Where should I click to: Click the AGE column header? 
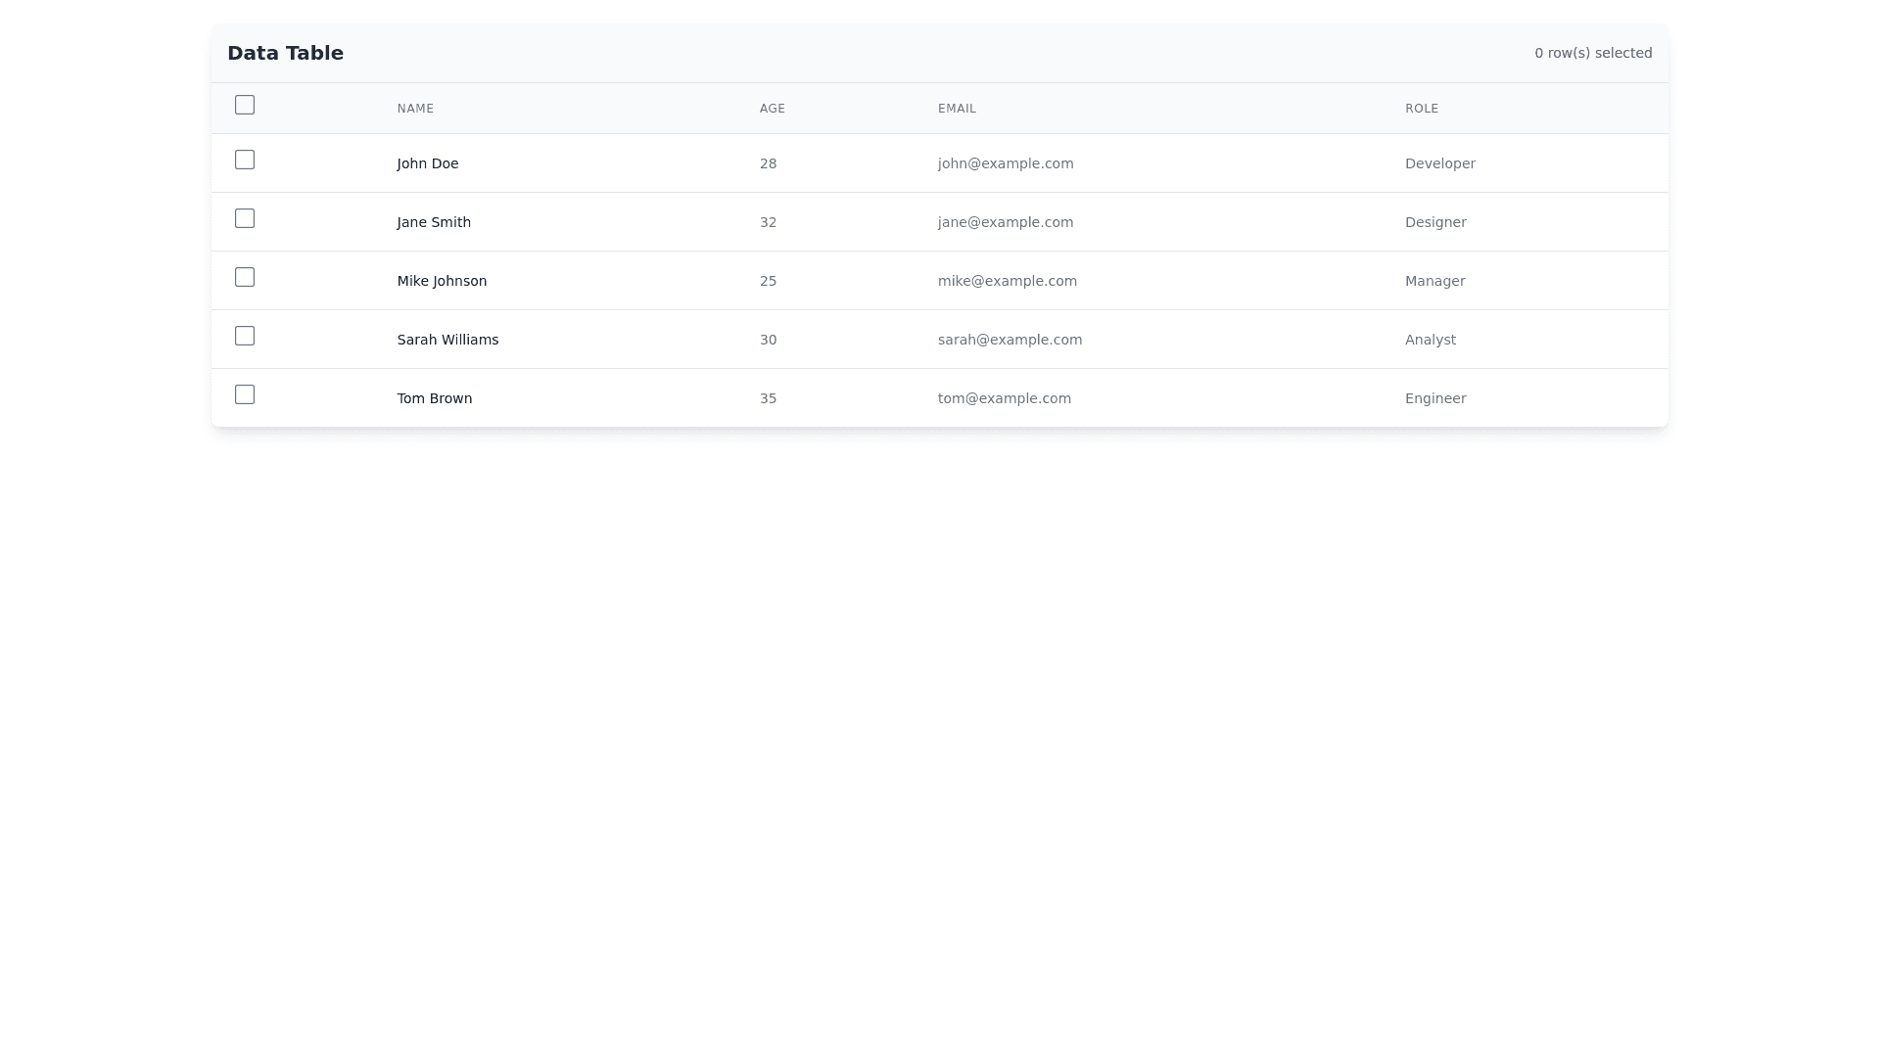[x=772, y=109]
